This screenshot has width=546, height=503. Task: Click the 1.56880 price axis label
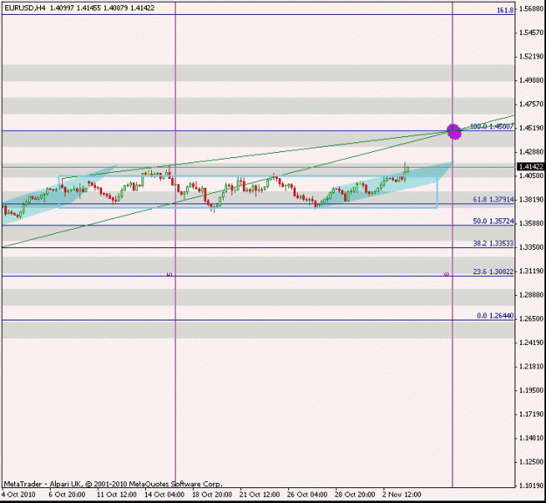(x=531, y=9)
